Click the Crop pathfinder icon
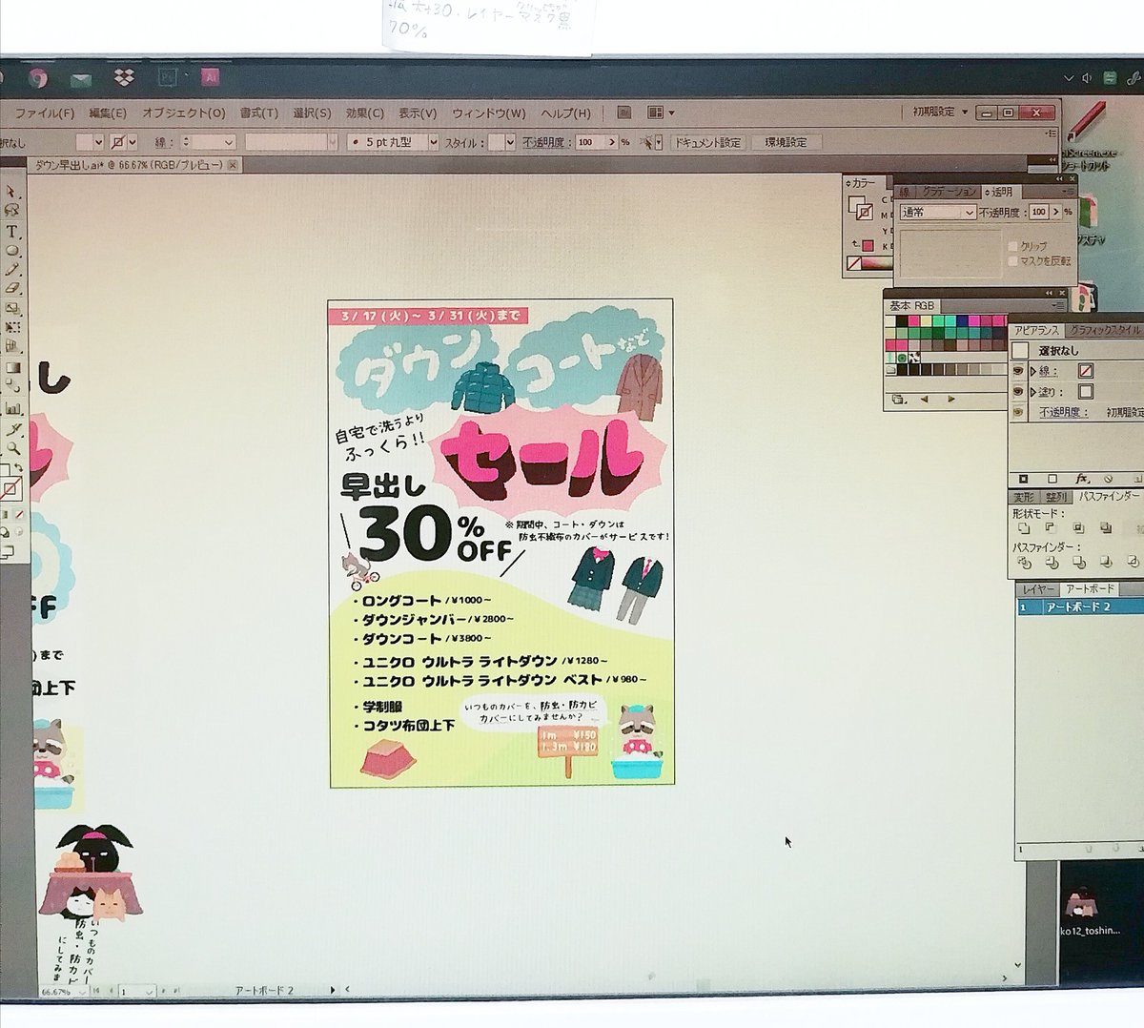Screen dimensions: 1144x1028 point(1106,563)
